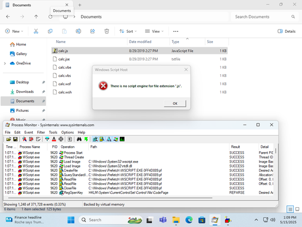Click the Clear display eraser icon

(x=38, y=139)
